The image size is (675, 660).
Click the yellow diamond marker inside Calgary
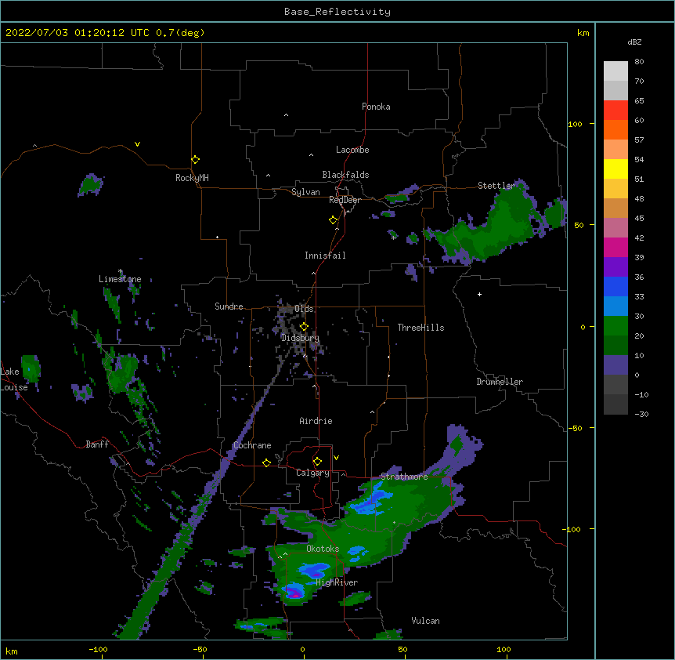click(x=317, y=462)
